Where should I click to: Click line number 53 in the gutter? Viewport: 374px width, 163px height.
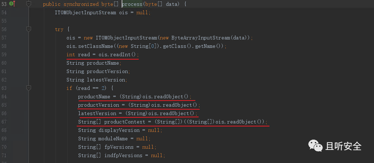4,4
